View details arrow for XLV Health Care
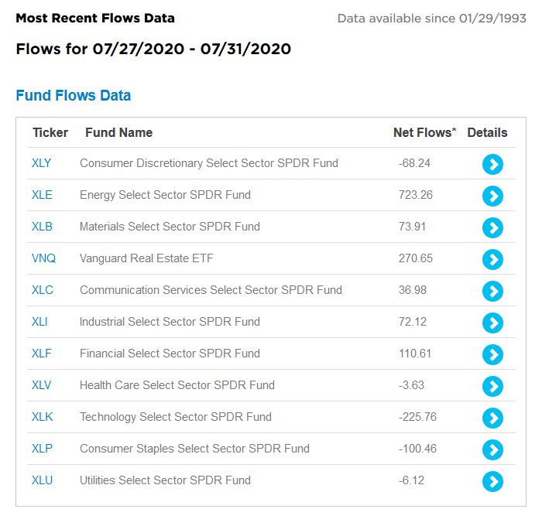Image resolution: width=542 pixels, height=509 pixels. (492, 386)
